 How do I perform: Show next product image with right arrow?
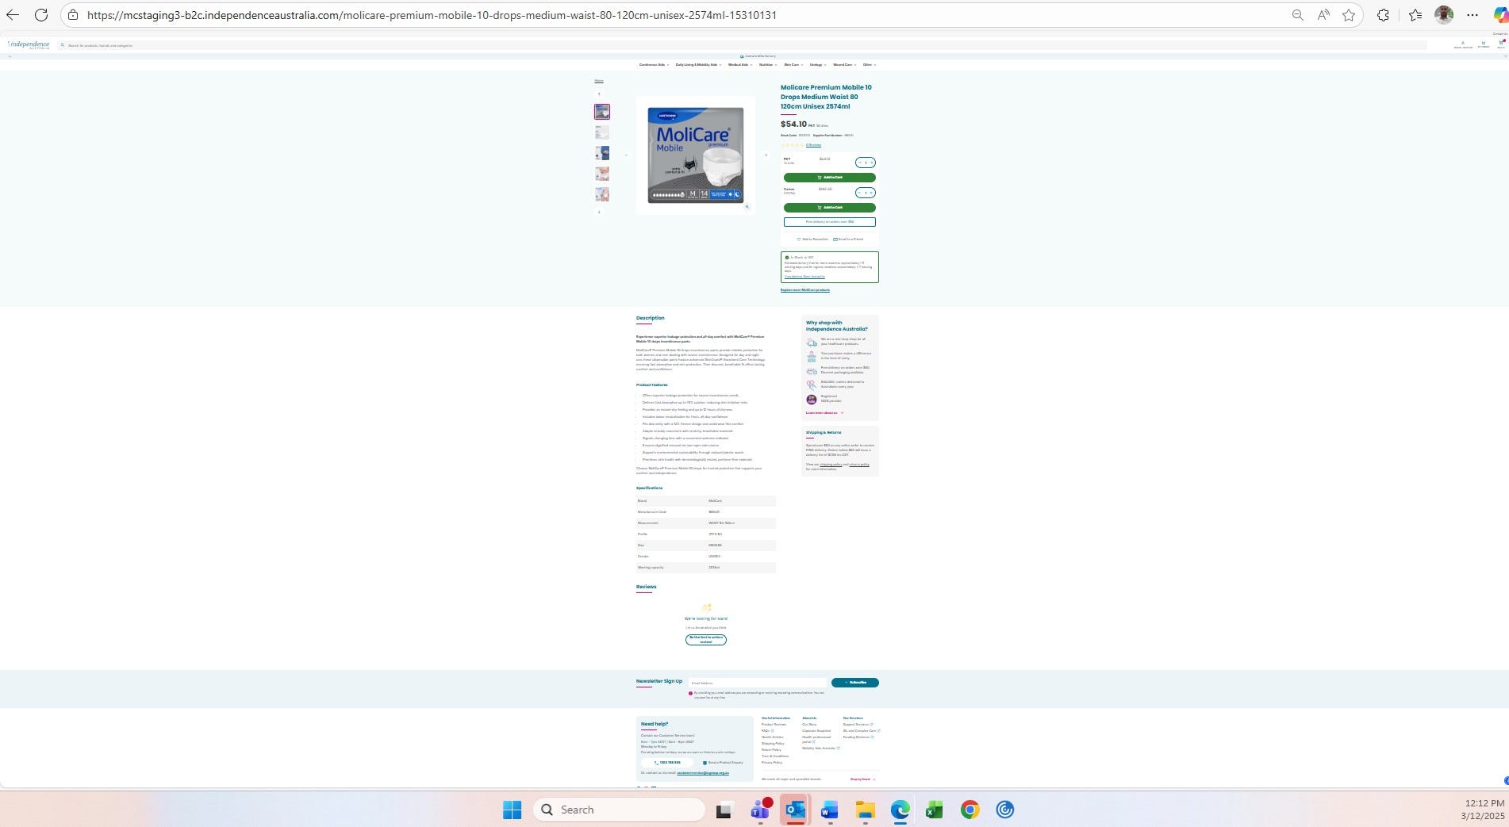click(766, 155)
